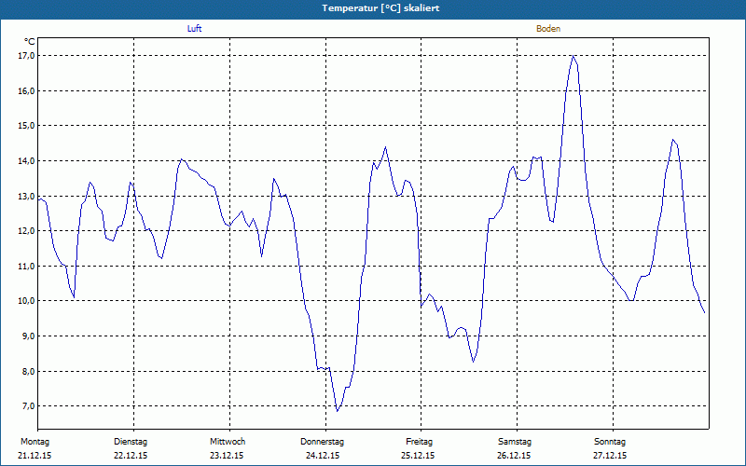Click the date '22.12.15'
This screenshot has height=466, width=746.
coord(131,456)
